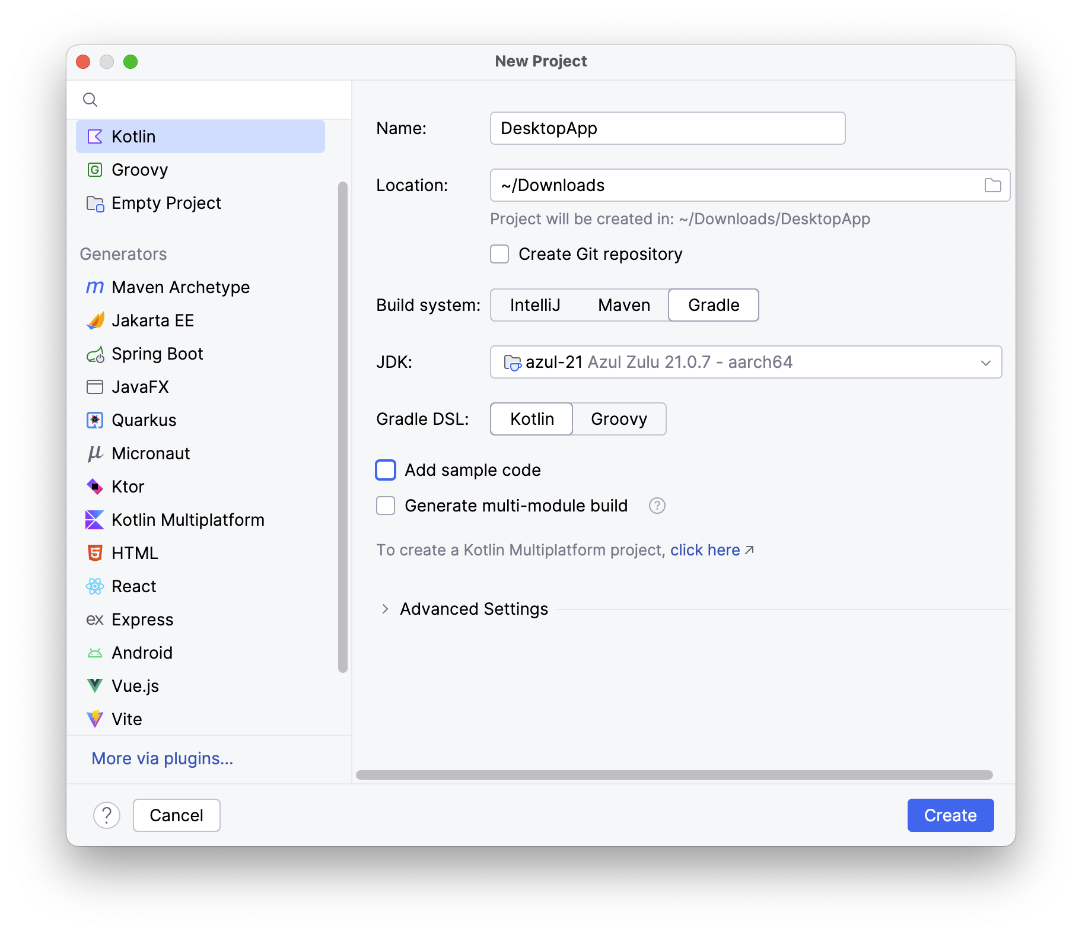This screenshot has width=1082, height=934.
Task: Click the Create button
Action: coord(950,815)
